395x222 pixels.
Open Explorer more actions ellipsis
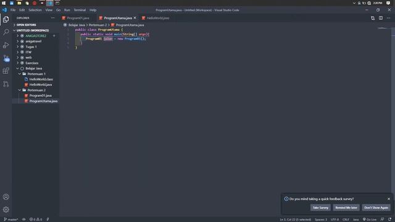(52, 18)
